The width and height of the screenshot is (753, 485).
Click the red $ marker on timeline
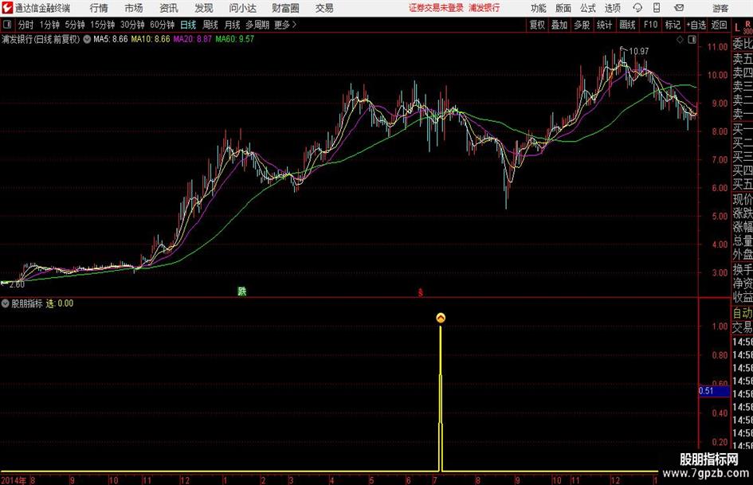[421, 292]
